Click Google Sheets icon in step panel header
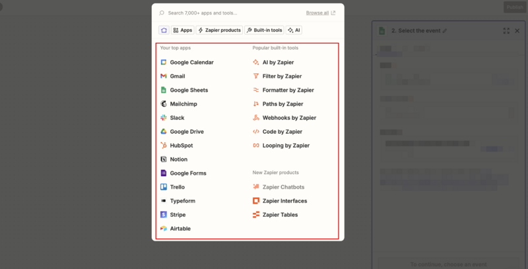 (x=382, y=30)
